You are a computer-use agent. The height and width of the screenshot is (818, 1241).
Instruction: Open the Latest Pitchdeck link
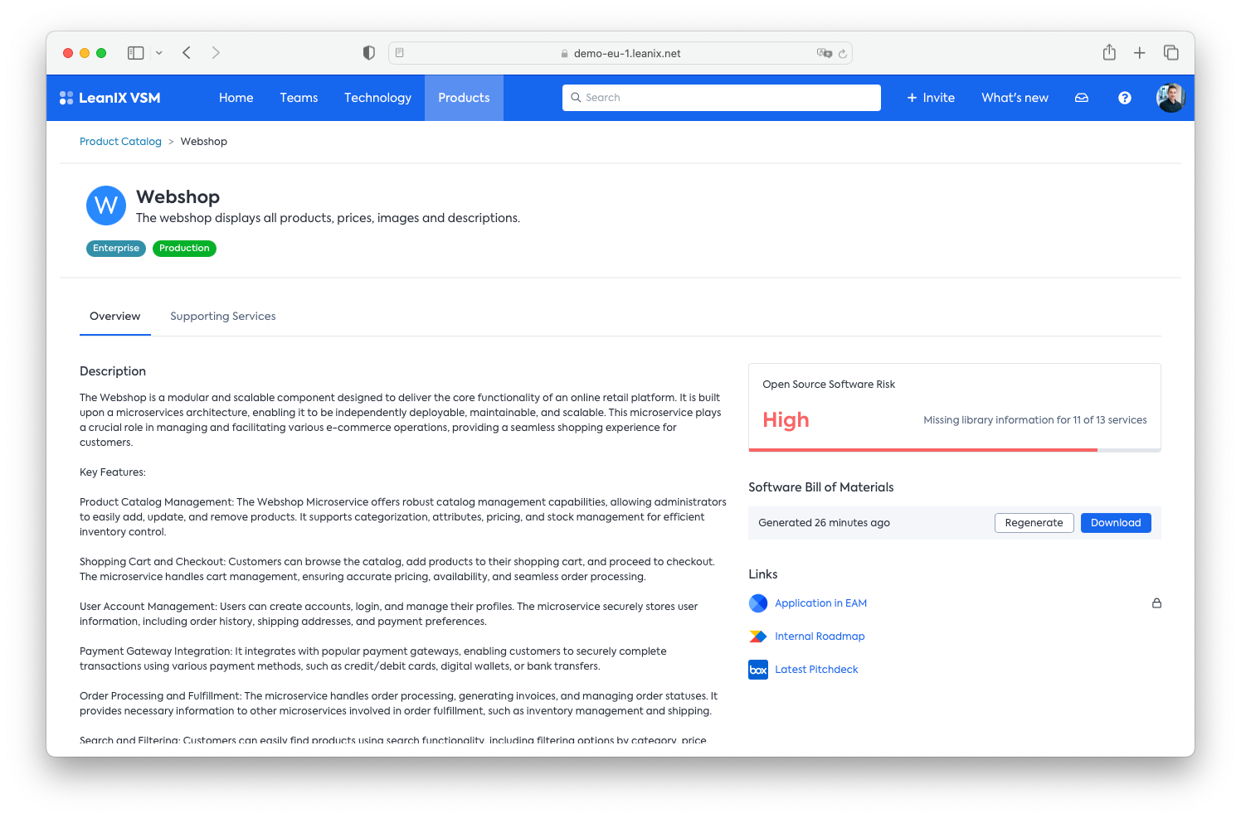816,670
